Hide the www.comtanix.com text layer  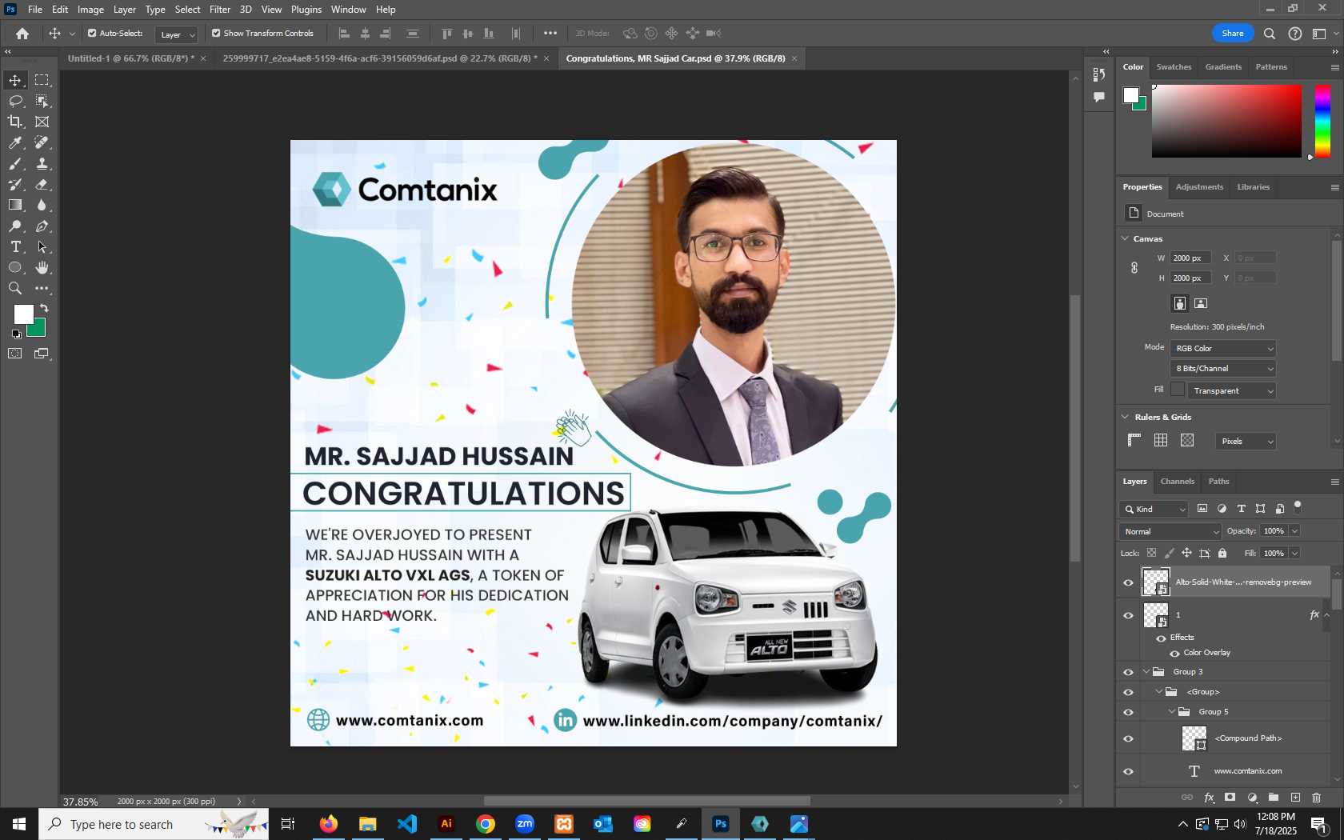click(1129, 772)
